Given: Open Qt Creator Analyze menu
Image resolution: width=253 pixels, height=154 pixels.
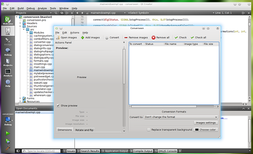Looking at the screenshot, I should pyautogui.click(x=42, y=8).
